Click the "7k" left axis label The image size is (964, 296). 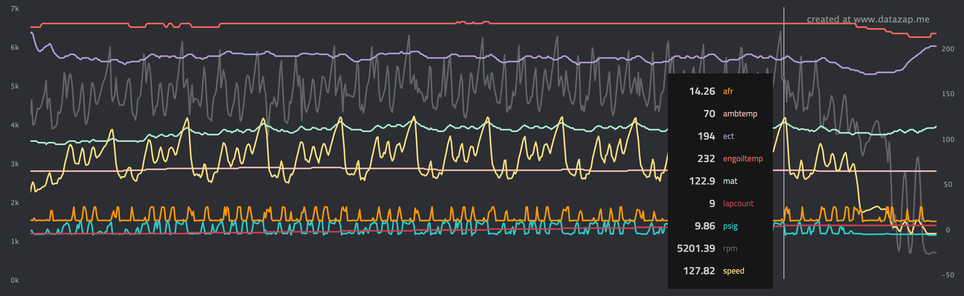point(15,9)
